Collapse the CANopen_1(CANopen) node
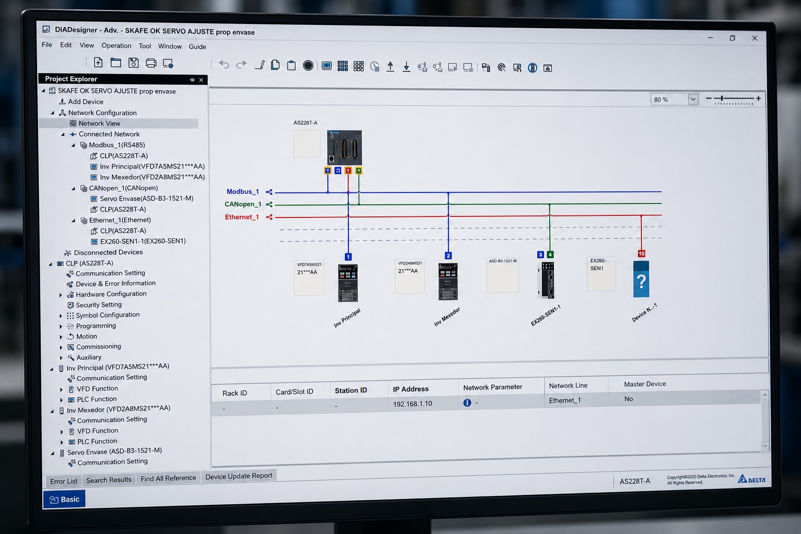Screen dimensions: 801x534 pos(73,188)
